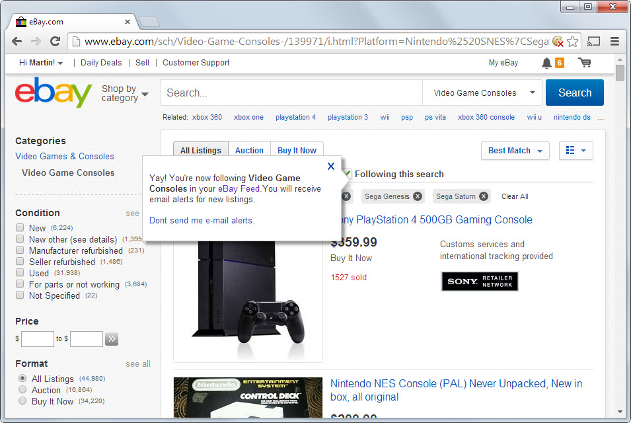Check the For parts or not working checkbox
Screen dimensions: 631x423
click(x=20, y=284)
